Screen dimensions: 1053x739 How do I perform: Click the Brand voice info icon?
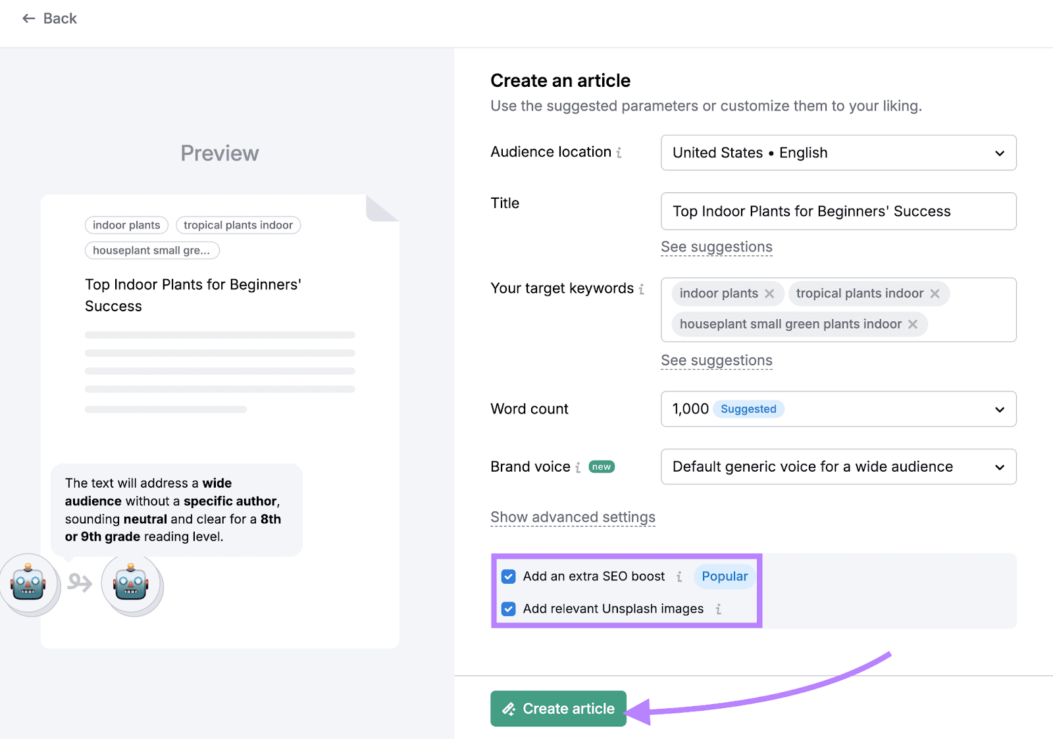click(x=578, y=467)
